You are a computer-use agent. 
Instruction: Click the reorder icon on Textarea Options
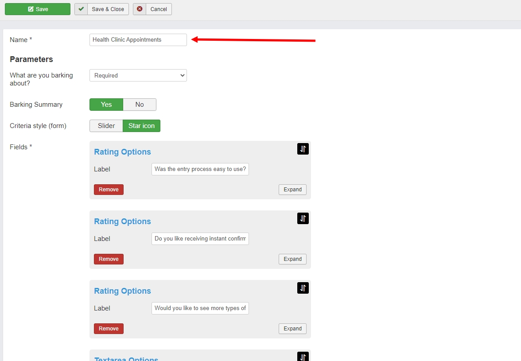pyautogui.click(x=303, y=357)
